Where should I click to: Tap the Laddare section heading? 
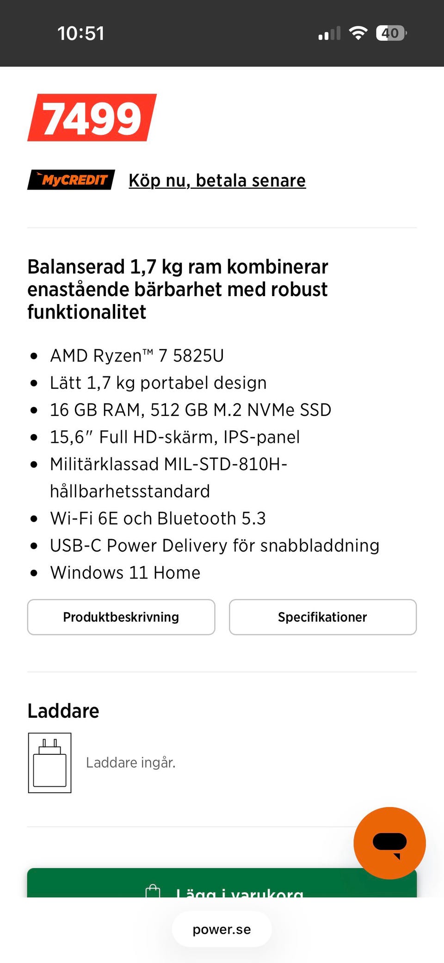tap(63, 711)
